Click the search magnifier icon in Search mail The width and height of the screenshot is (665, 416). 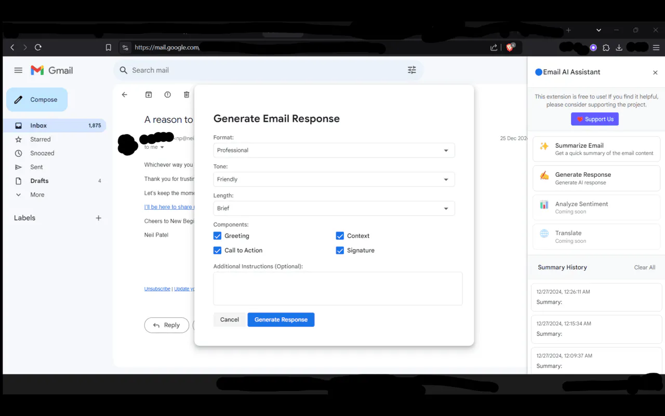pos(124,70)
